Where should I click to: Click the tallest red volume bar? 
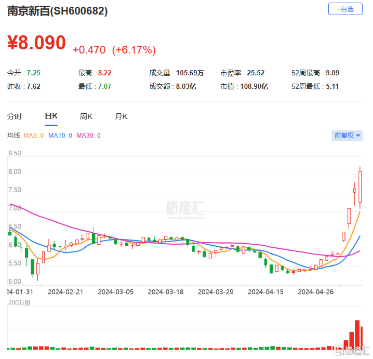coord(357,335)
